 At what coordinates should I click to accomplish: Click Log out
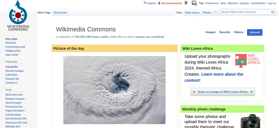[272, 3]
